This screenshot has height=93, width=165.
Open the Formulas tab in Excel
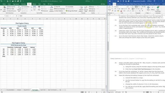click(23, 4)
